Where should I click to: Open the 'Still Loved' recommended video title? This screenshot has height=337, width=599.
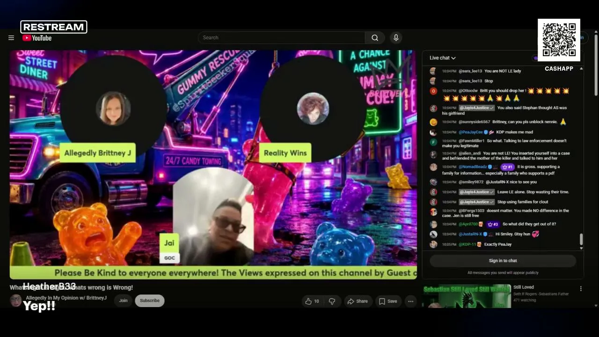[x=523, y=287]
